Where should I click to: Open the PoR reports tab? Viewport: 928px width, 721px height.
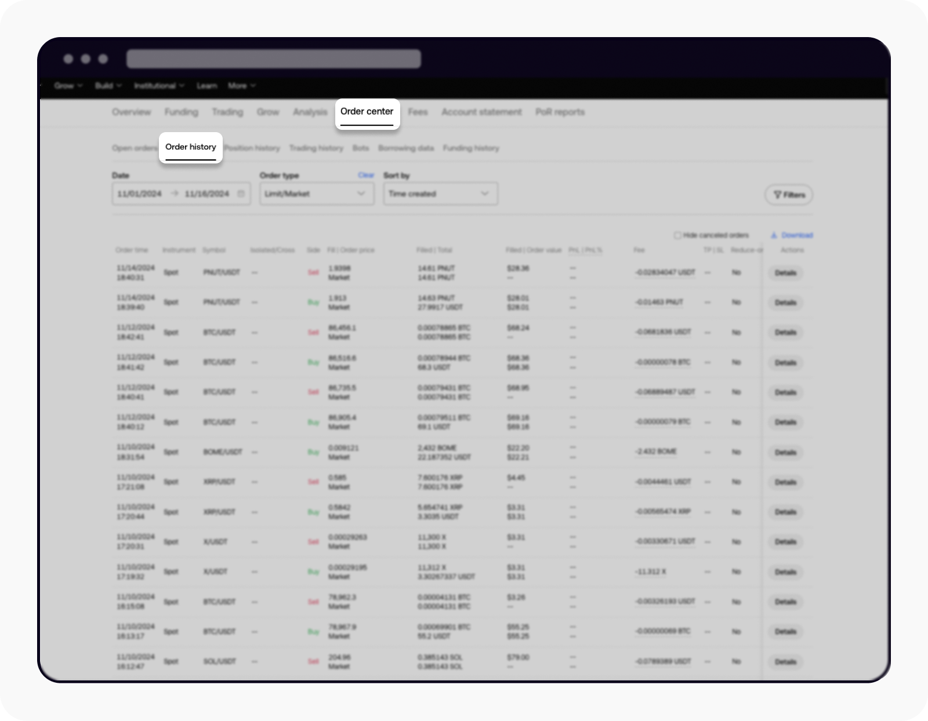tap(560, 112)
